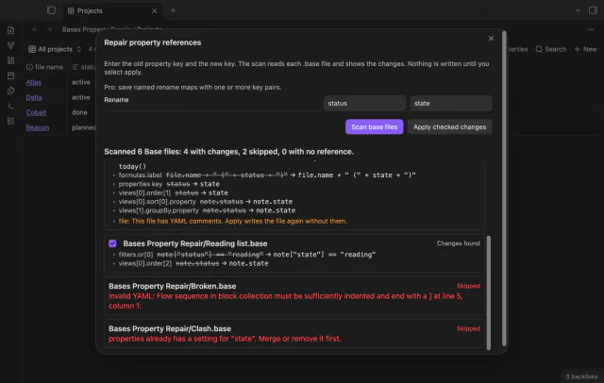Focus the new key field containing state
Image resolution: width=604 pixels, height=383 pixels.
pyautogui.click(x=451, y=103)
